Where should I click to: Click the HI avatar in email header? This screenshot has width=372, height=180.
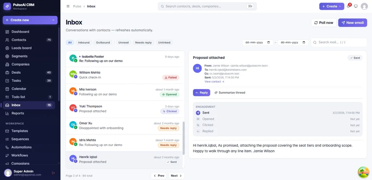(x=197, y=68)
